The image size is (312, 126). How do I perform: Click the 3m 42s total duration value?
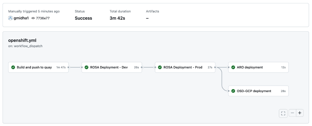(x=117, y=18)
